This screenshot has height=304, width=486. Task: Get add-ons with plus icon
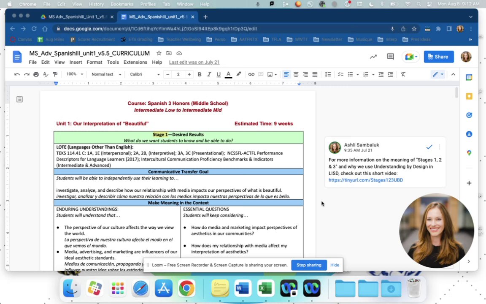pyautogui.click(x=469, y=183)
